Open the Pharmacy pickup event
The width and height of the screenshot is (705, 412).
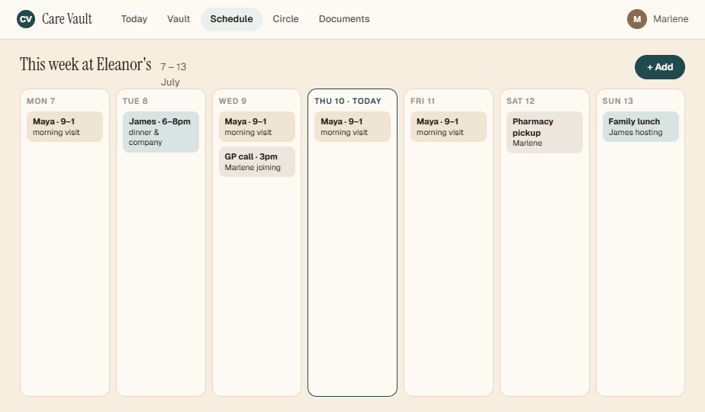click(545, 132)
